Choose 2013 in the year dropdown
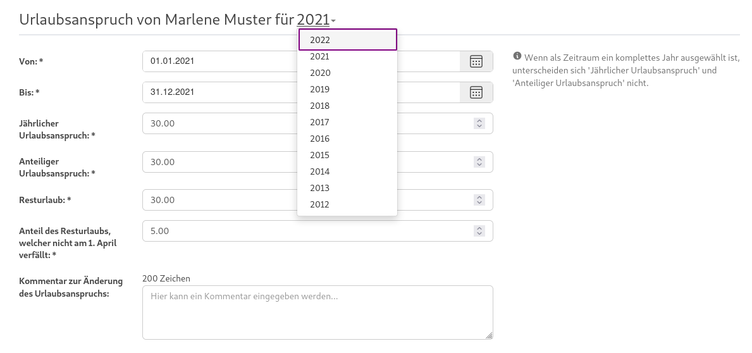Image resolution: width=752 pixels, height=353 pixels. (x=347, y=188)
